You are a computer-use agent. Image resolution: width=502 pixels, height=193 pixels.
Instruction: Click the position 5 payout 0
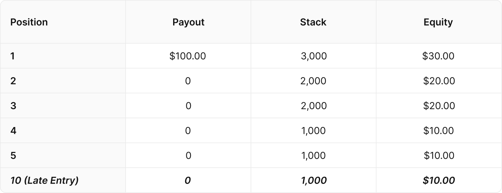[188, 156]
